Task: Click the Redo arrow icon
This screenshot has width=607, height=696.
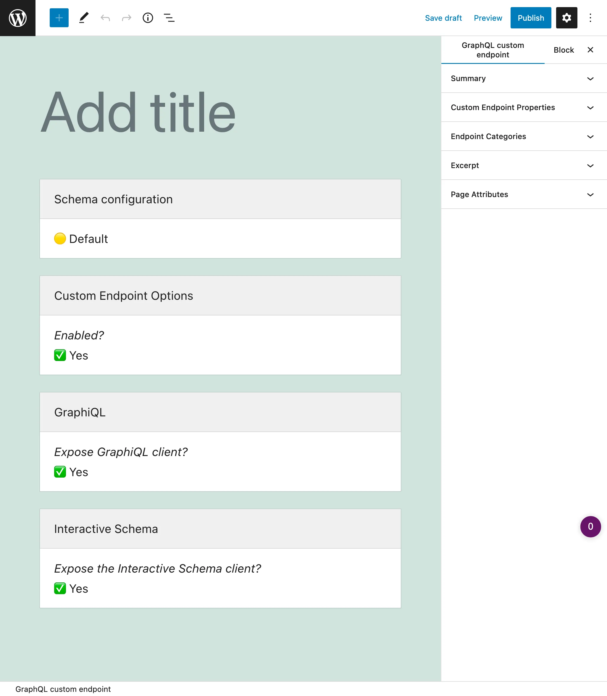Action: [x=126, y=18]
